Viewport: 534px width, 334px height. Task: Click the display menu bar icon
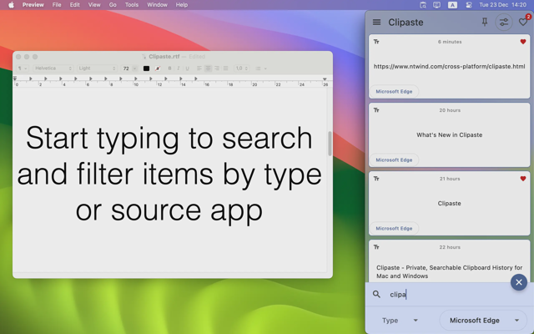point(436,5)
